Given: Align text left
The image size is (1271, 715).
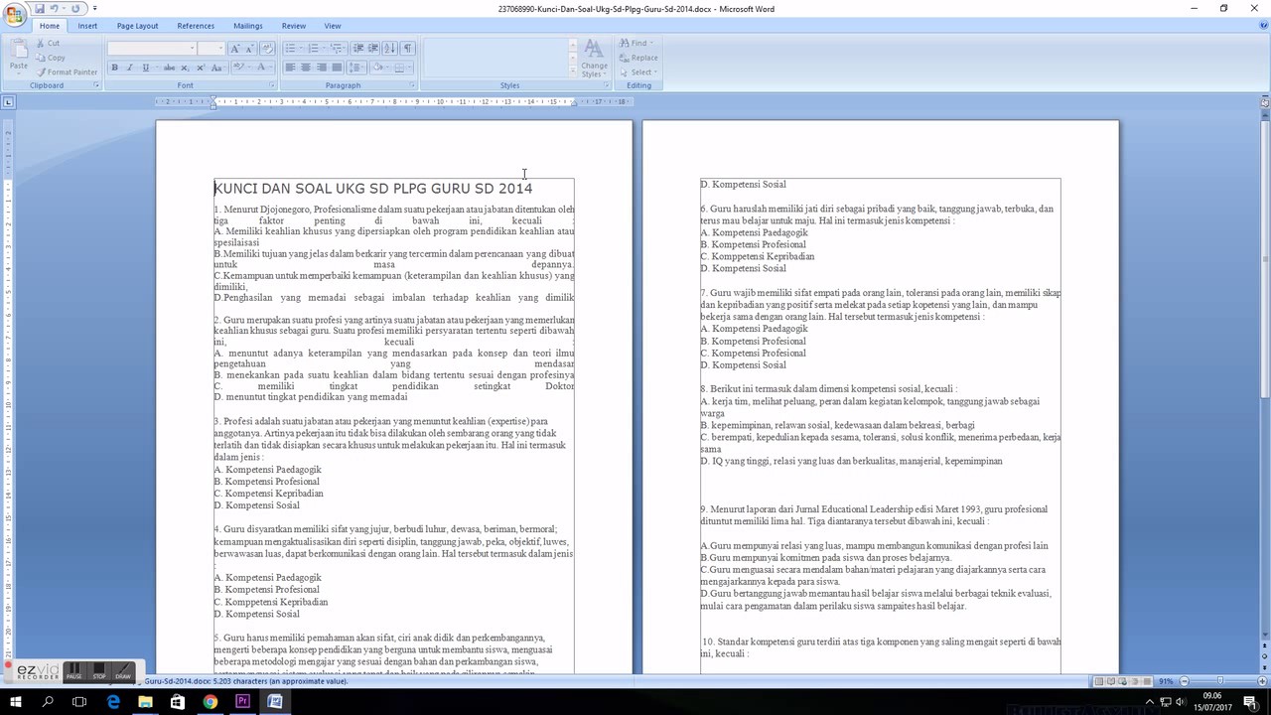Looking at the screenshot, I should click(x=291, y=68).
